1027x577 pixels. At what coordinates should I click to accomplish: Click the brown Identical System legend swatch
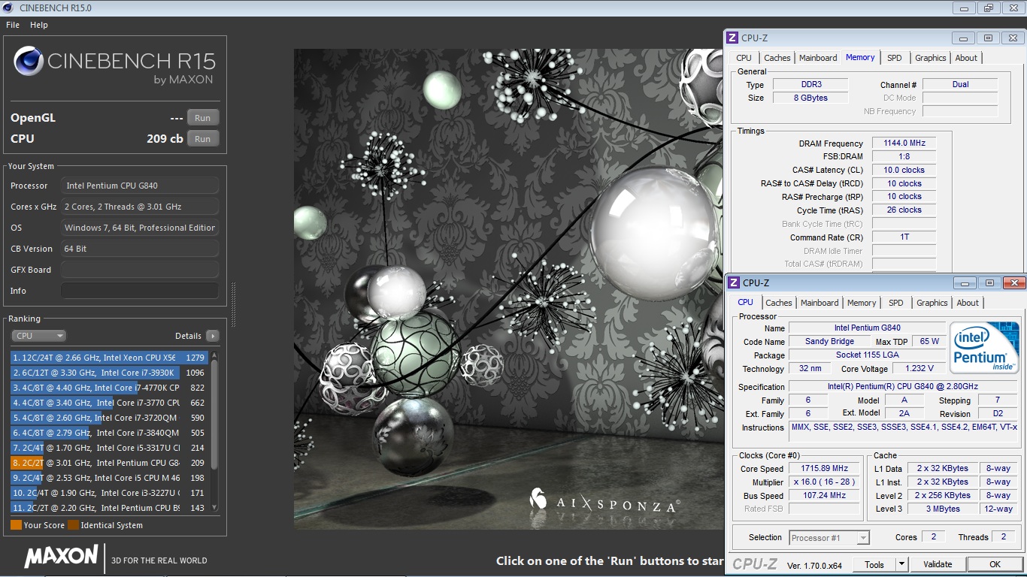click(x=73, y=525)
